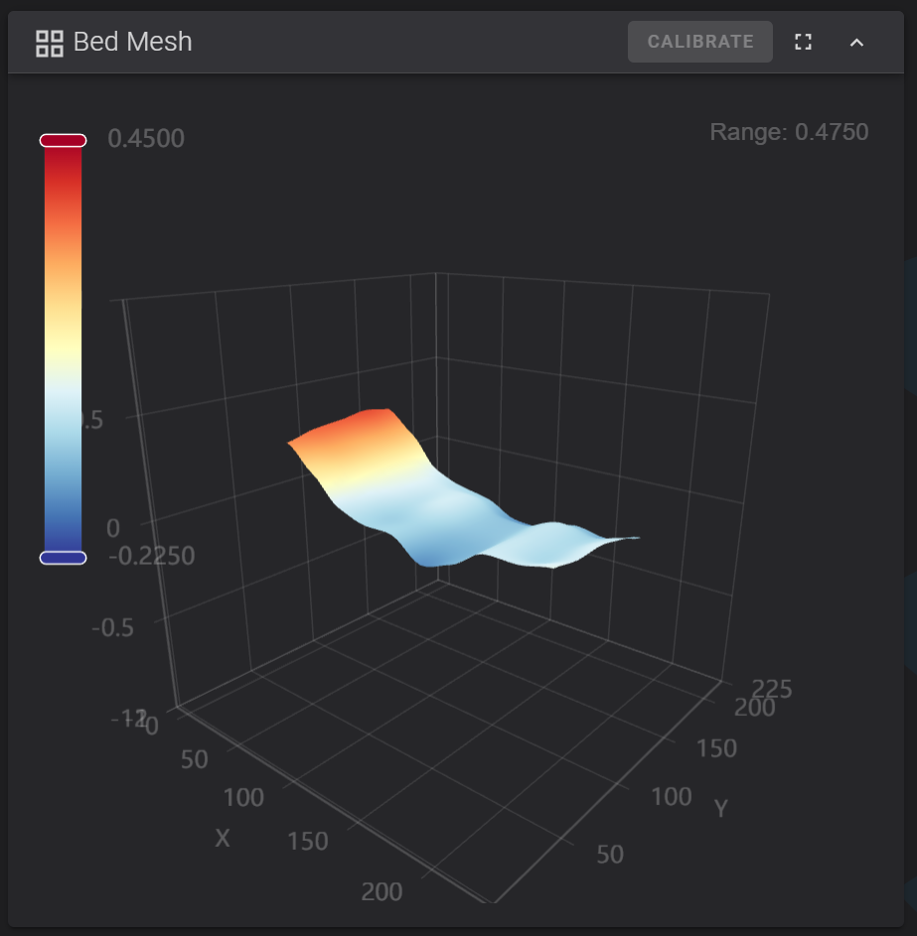Click the 0.4500 maximum scale value
Viewport: 917px width, 936px height.
pos(146,139)
